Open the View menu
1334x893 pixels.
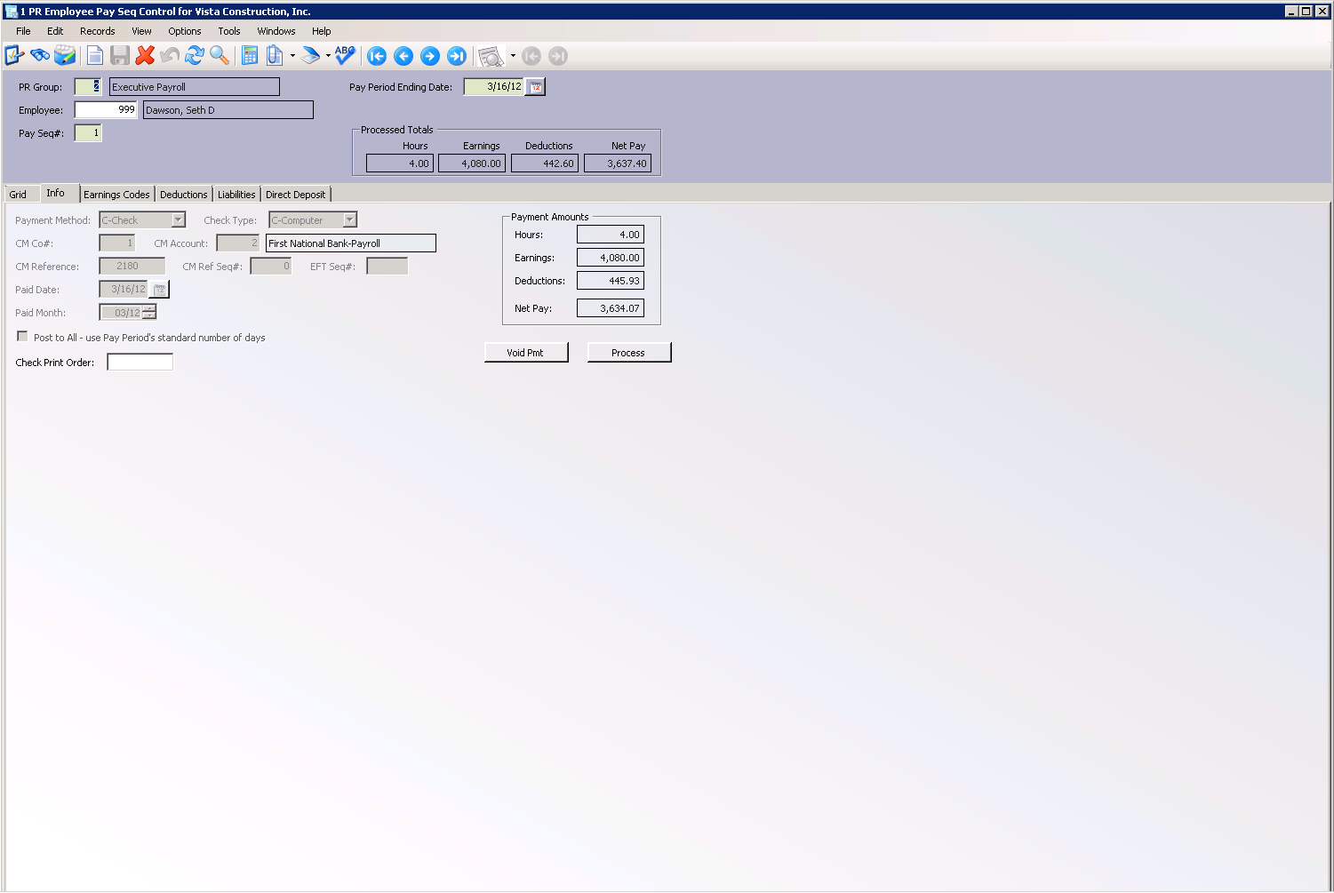coord(141,31)
